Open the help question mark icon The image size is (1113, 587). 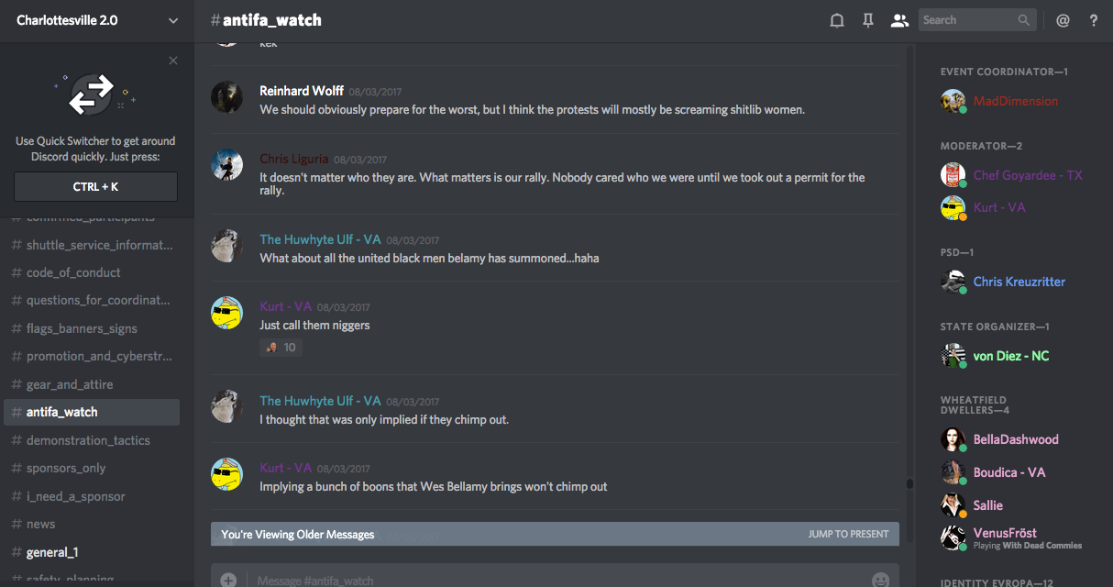coord(1094,20)
